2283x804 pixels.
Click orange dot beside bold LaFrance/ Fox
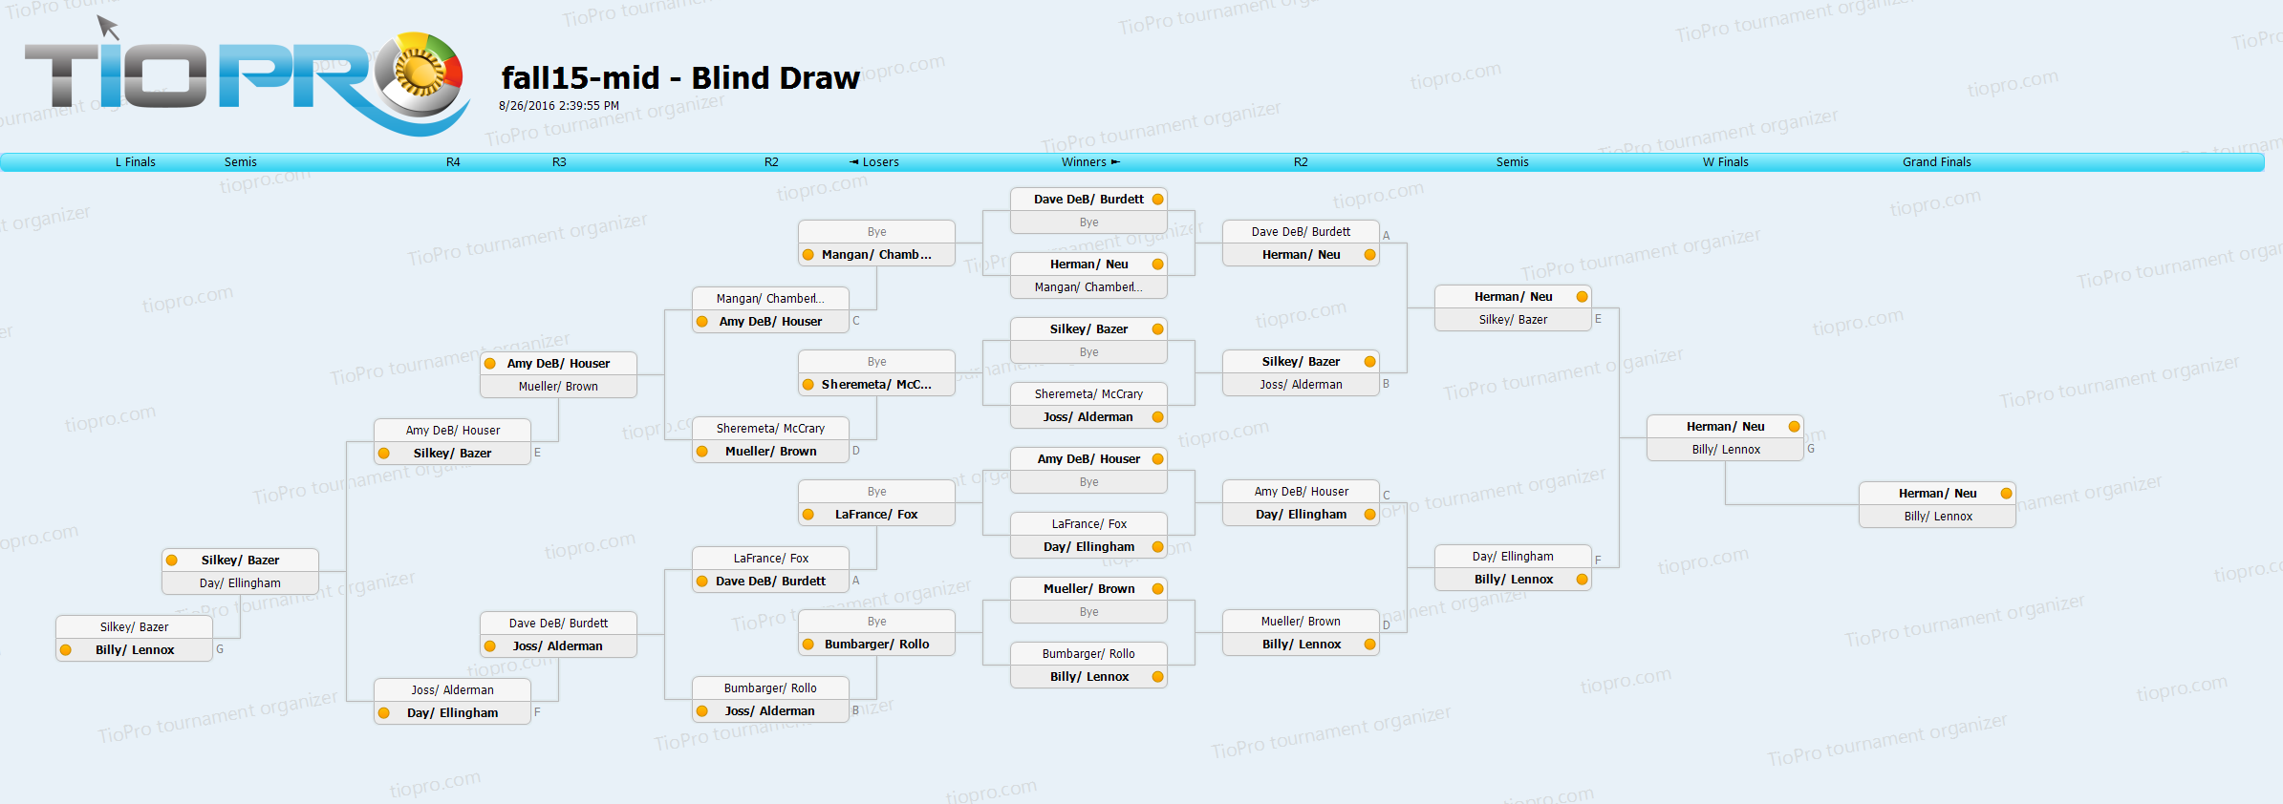(x=808, y=515)
